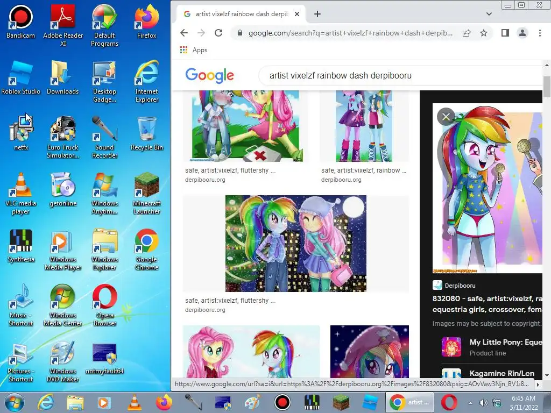Launch Internet Explorer from desktop
This screenshot has width=551, height=413.
tap(146, 82)
